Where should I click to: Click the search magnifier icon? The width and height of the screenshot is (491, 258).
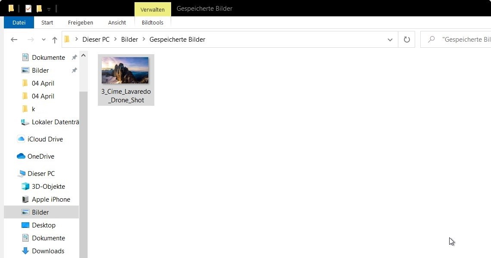431,40
